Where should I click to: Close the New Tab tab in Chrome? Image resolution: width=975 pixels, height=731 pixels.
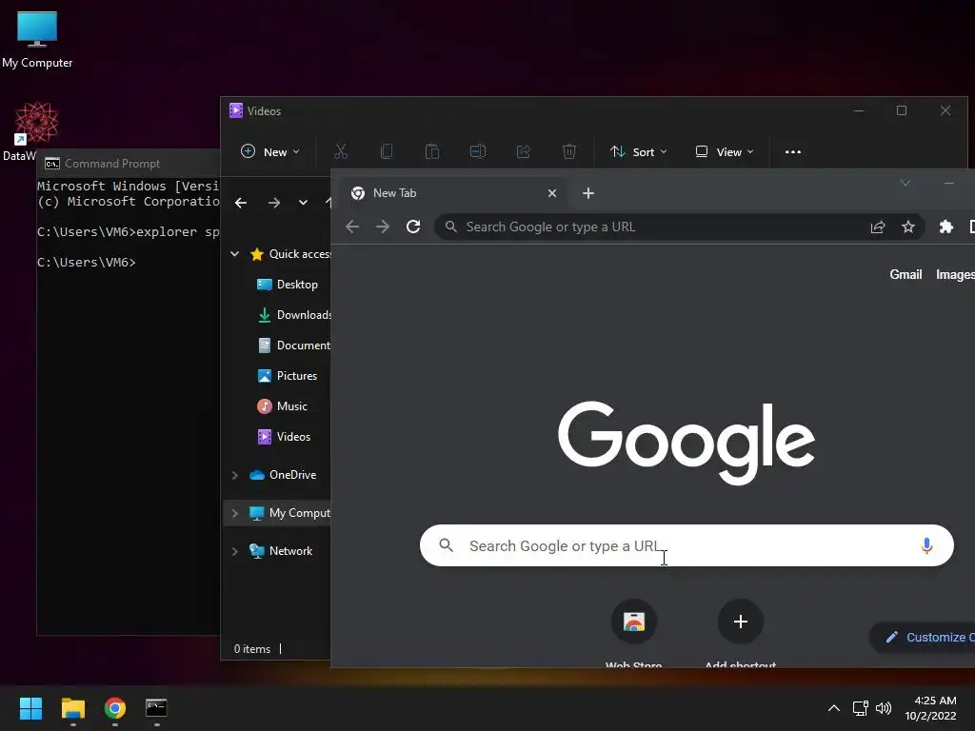pyautogui.click(x=551, y=193)
